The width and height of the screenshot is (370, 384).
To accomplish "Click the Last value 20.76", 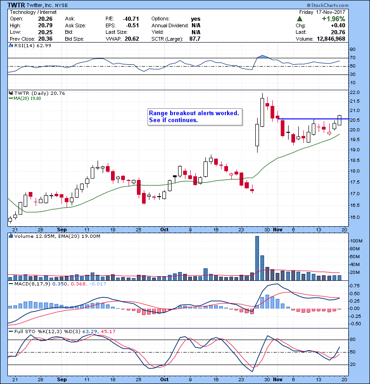I will point(338,32).
